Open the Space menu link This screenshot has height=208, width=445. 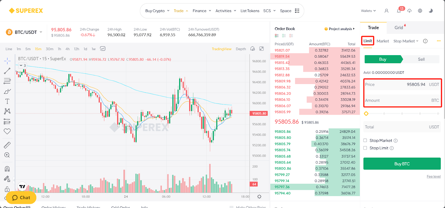(x=285, y=11)
